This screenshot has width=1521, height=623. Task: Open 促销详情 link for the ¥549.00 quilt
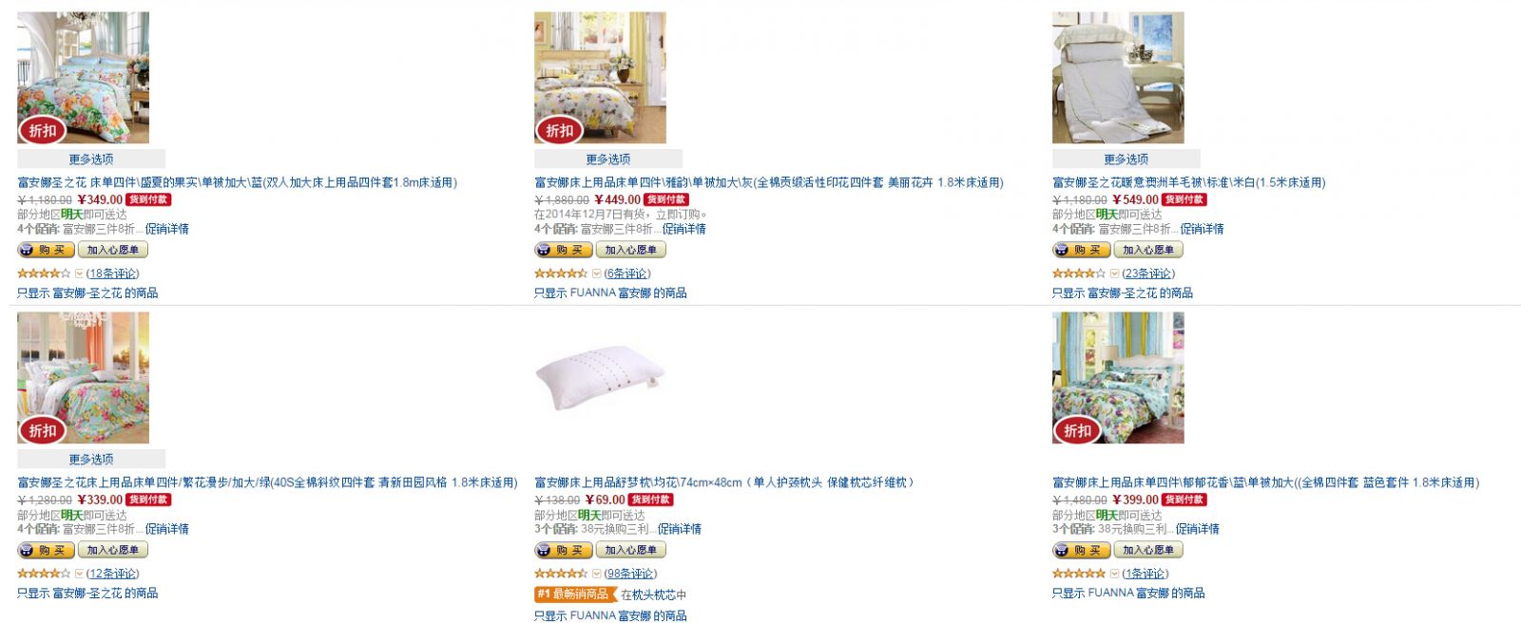(1202, 229)
